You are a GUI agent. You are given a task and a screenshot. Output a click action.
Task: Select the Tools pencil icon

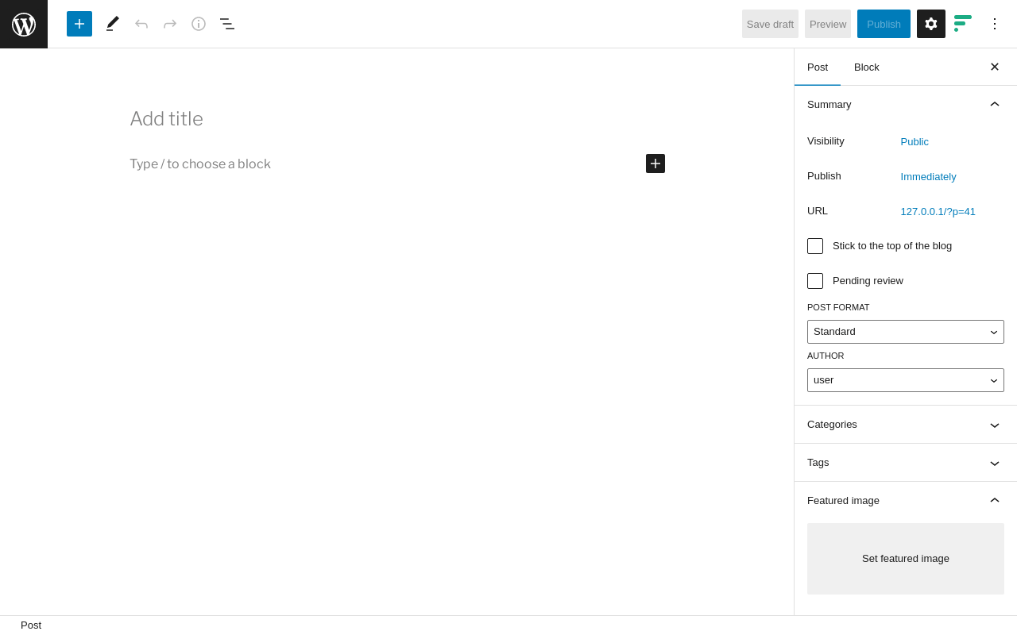point(113,24)
